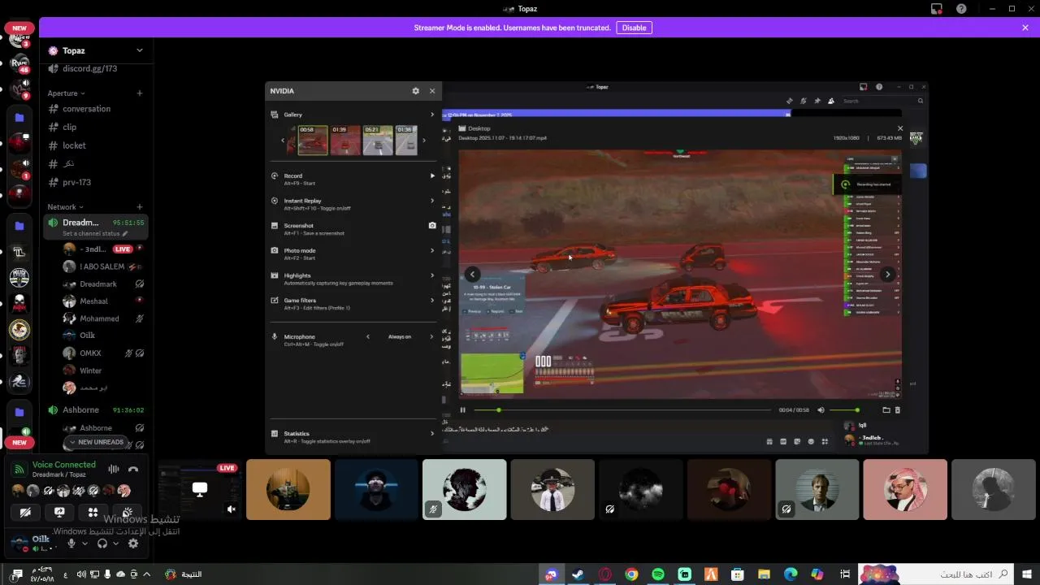Click the Screenshot camera icon in NVIDIA overlay

tap(432, 225)
